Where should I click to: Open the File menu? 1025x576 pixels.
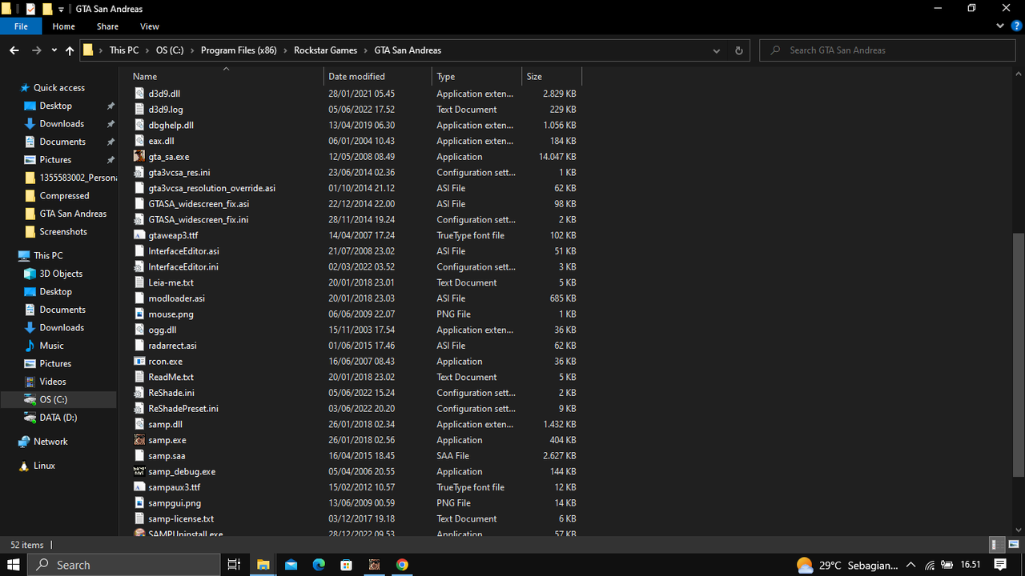[22, 26]
